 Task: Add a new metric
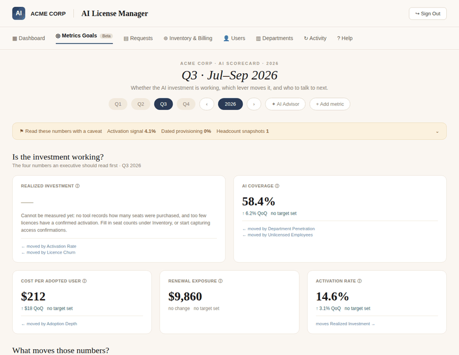click(329, 104)
